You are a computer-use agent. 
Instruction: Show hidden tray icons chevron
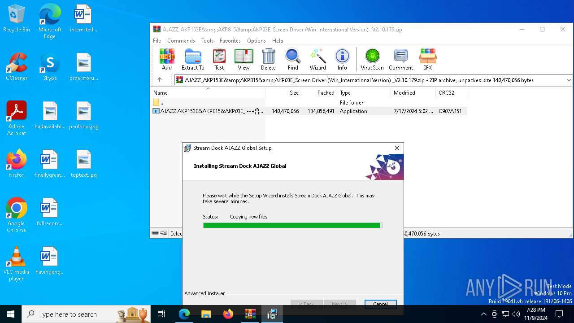point(483,314)
